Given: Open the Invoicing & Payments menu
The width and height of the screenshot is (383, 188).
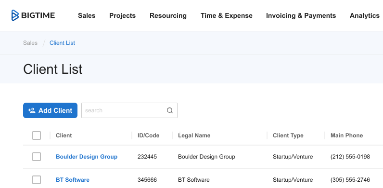Looking at the screenshot, I should 301,15.
